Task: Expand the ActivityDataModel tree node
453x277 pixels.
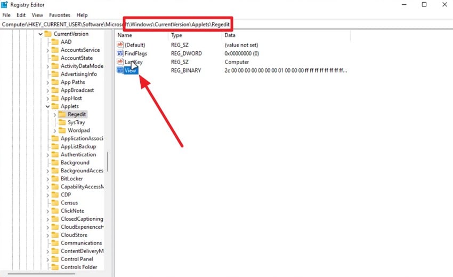Action: coord(47,67)
